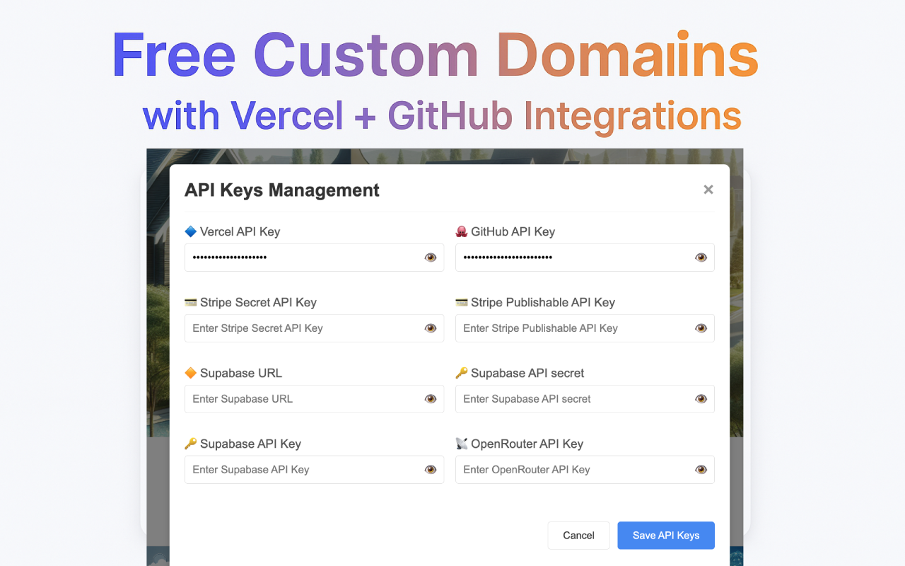Viewport: 905px width, 566px height.
Task: Reveal the Vercel API Key value
Action: (430, 258)
